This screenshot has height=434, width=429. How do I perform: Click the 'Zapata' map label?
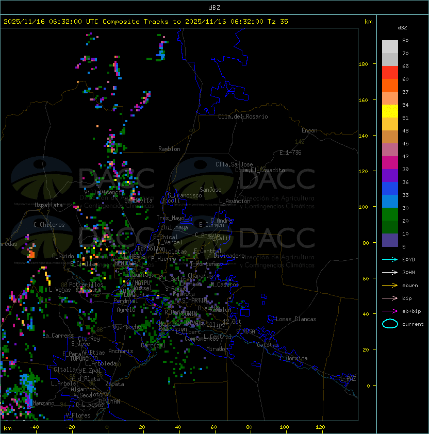[x=114, y=384]
